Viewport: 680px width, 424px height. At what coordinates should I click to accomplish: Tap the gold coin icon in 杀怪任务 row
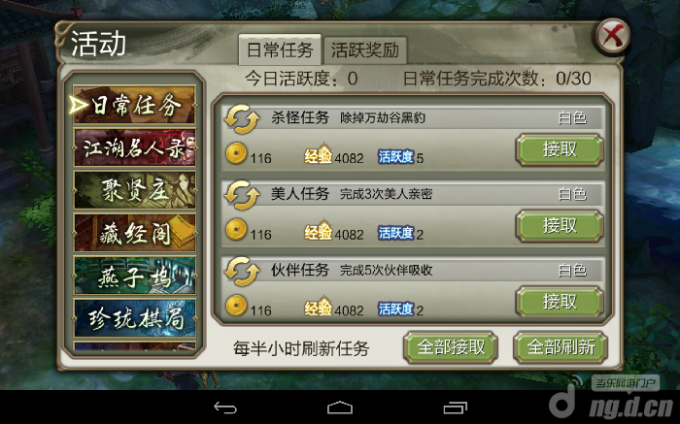(236, 153)
